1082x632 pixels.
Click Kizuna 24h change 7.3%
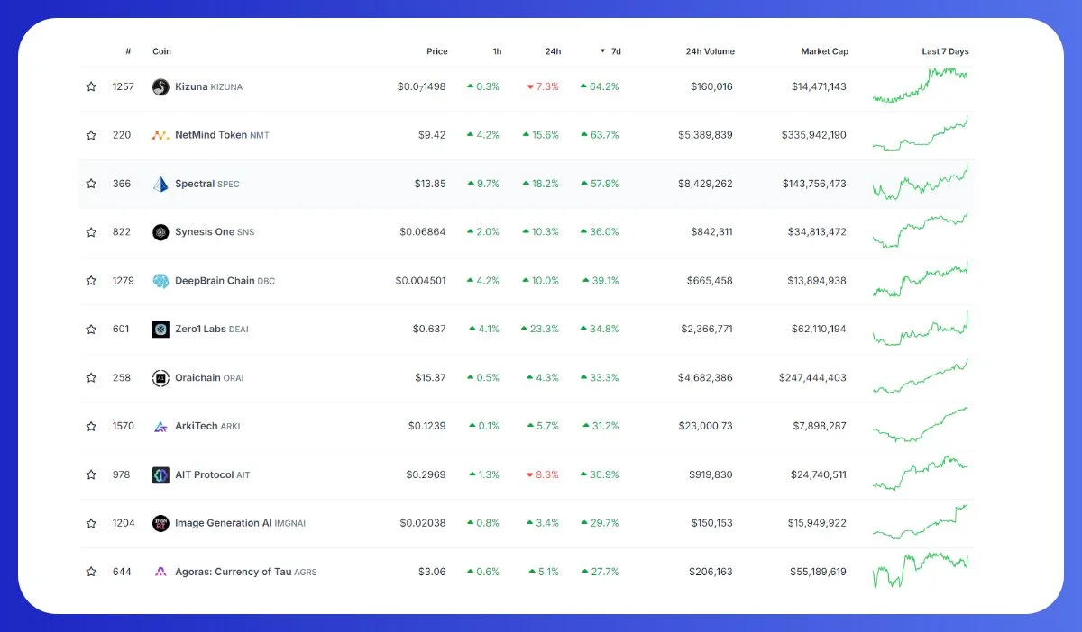click(x=543, y=87)
